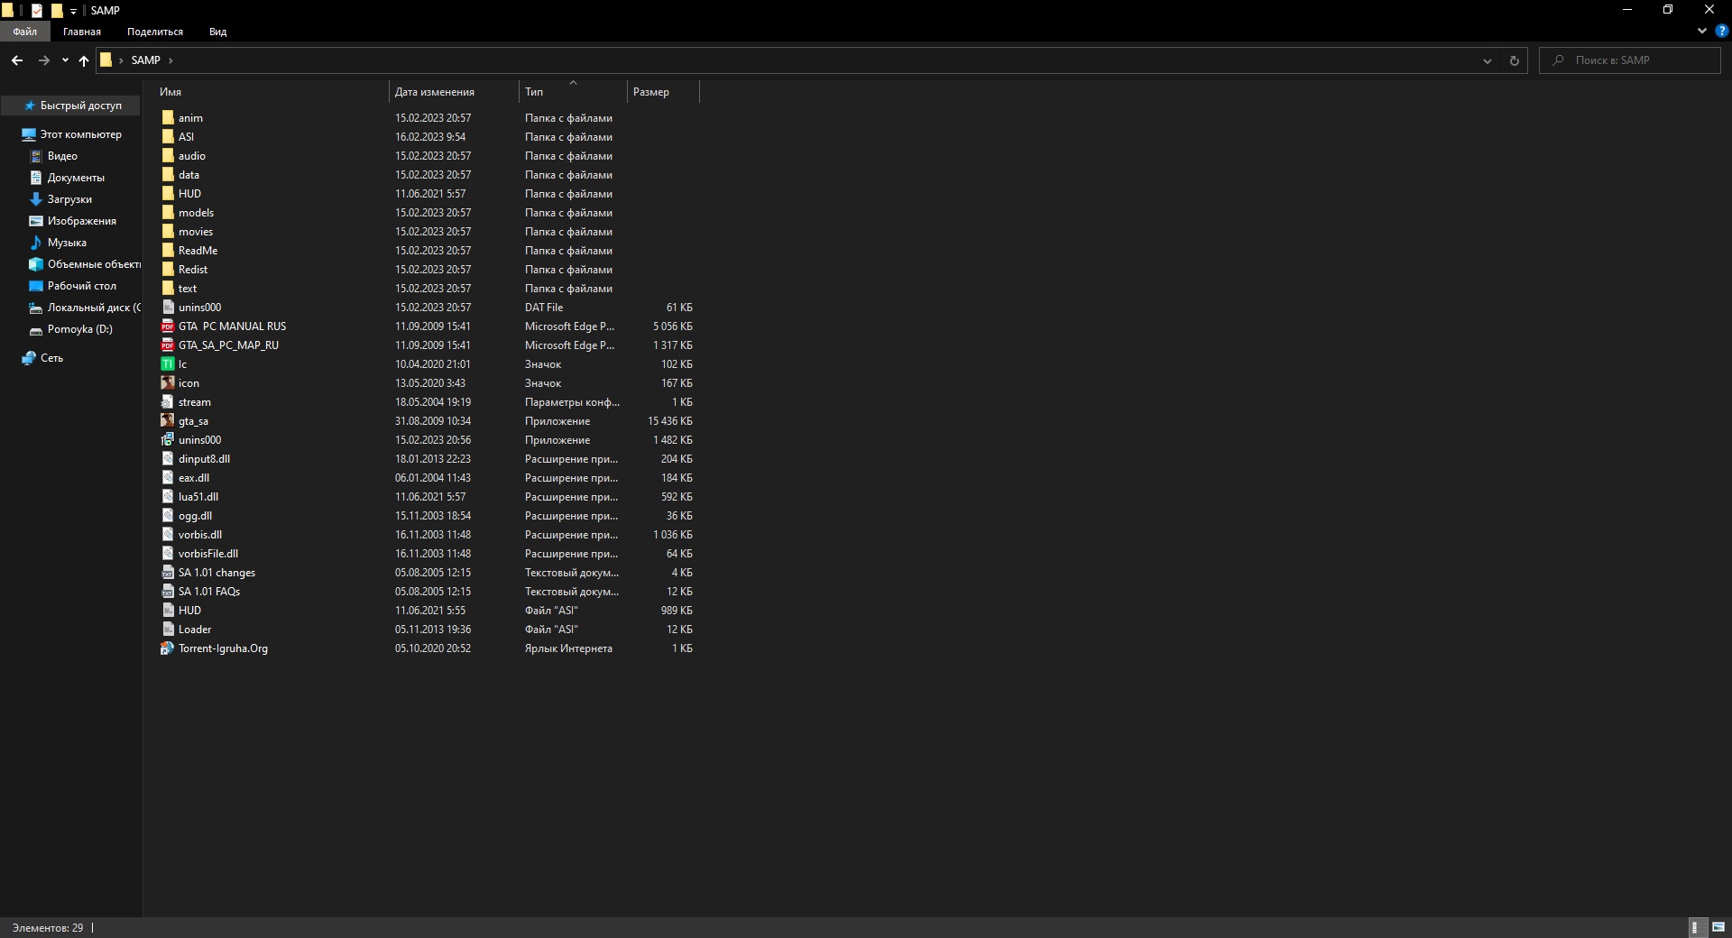Open recent locations dropdown arrow

click(65, 60)
